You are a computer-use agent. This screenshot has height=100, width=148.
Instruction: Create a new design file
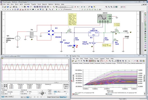click(x=3, y=7)
